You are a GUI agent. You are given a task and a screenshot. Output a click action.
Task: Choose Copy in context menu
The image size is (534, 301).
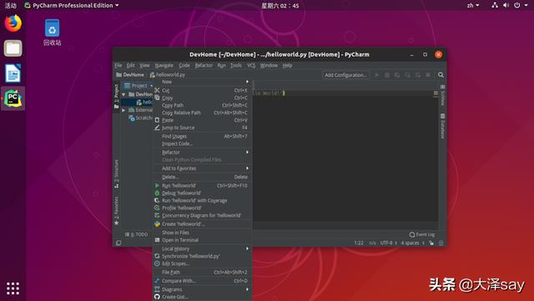(x=203, y=98)
